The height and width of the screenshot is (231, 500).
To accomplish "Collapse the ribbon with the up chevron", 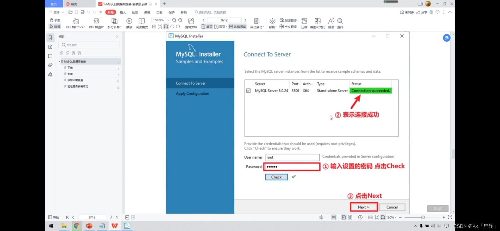I will click(x=450, y=12).
